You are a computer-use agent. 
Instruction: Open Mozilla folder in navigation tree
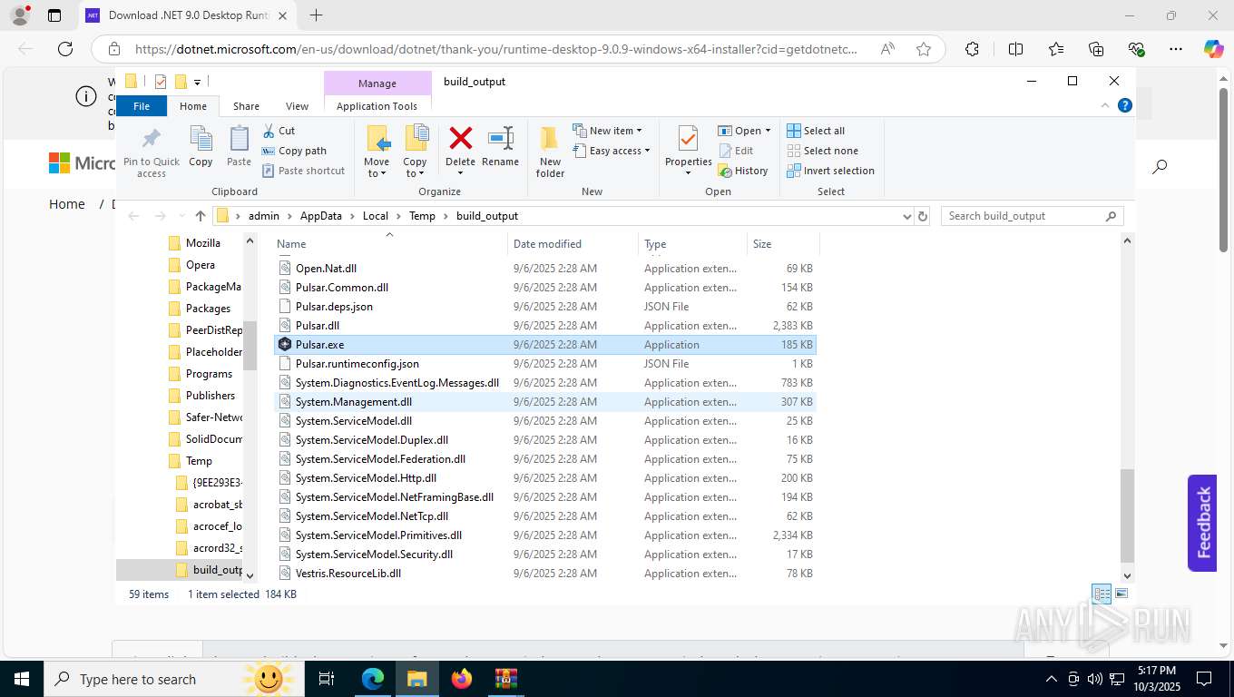coord(202,242)
